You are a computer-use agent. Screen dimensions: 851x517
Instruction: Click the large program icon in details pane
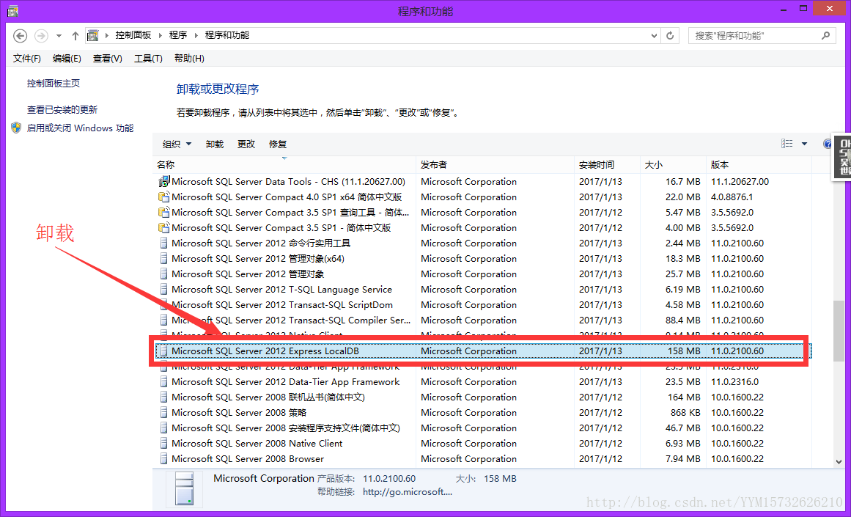click(x=184, y=488)
